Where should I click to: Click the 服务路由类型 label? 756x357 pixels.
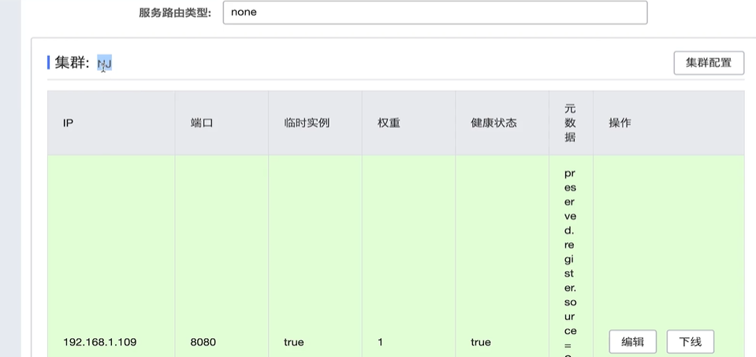[x=175, y=13]
